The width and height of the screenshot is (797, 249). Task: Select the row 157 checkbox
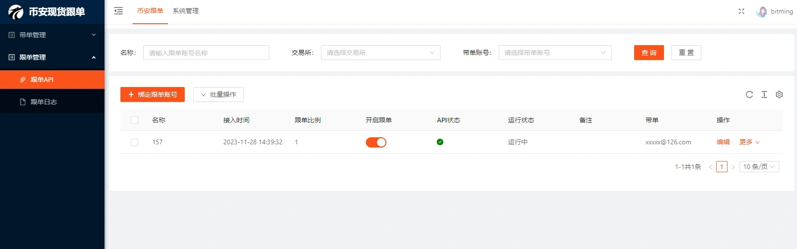tap(134, 142)
